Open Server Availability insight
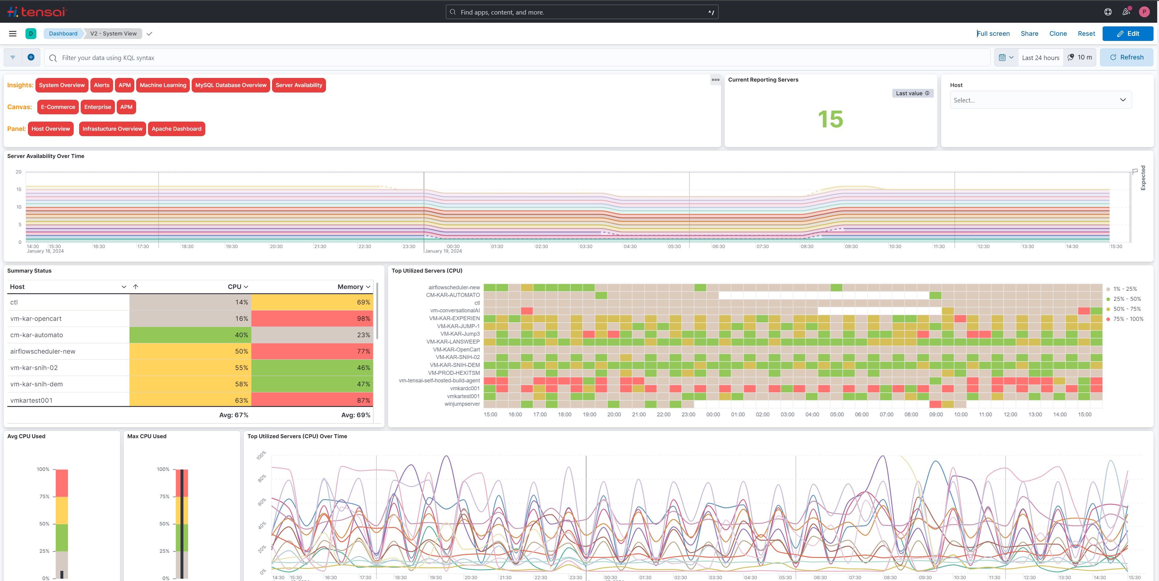This screenshot has height=581, width=1159. pyautogui.click(x=299, y=85)
